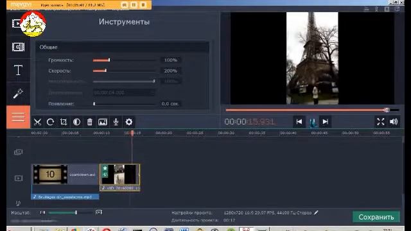Click the Общие section header
Screen dimensions: 411x231
click(122, 47)
